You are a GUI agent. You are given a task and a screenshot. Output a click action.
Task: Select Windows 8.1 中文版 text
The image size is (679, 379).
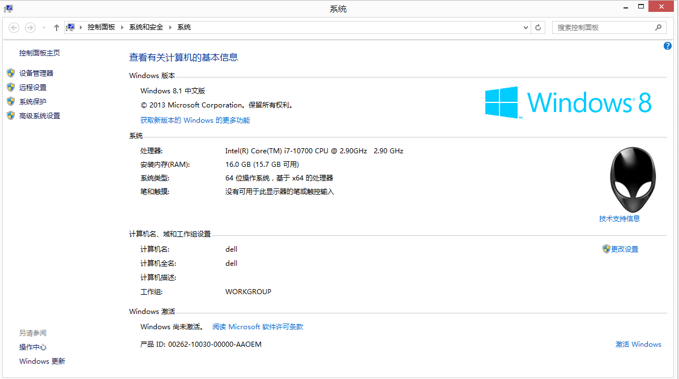point(172,91)
